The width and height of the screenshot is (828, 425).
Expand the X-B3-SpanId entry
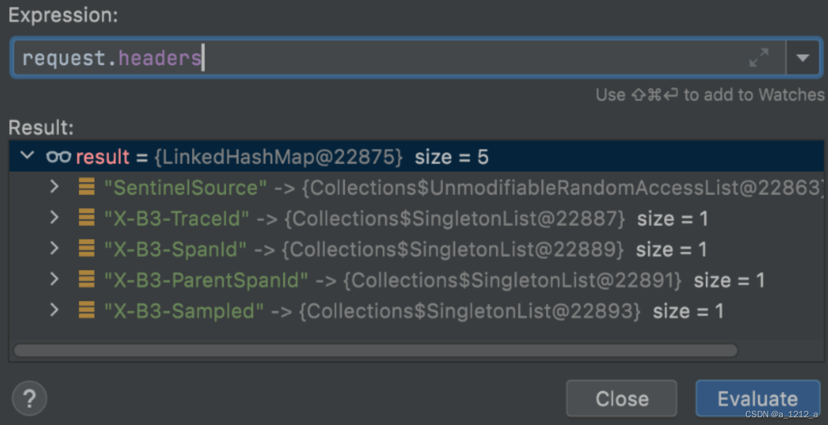tap(55, 249)
